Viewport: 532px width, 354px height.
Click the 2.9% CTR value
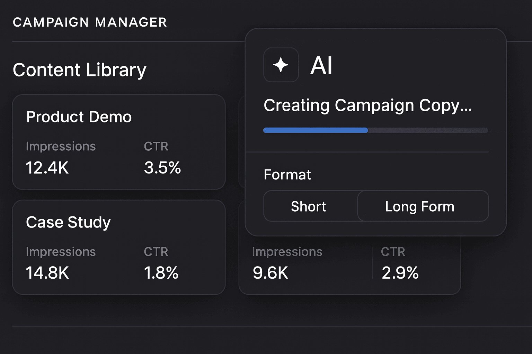click(x=400, y=273)
